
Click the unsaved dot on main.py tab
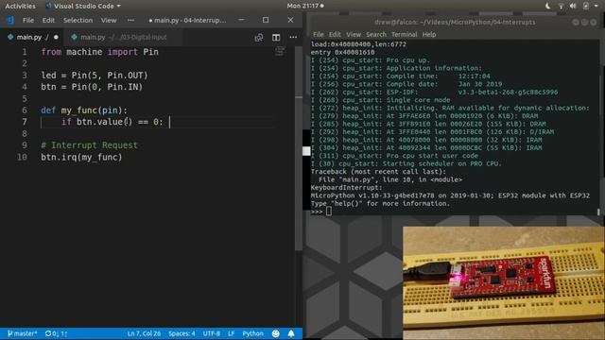(56, 38)
